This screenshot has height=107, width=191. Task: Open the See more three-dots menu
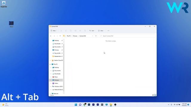tap(108, 31)
